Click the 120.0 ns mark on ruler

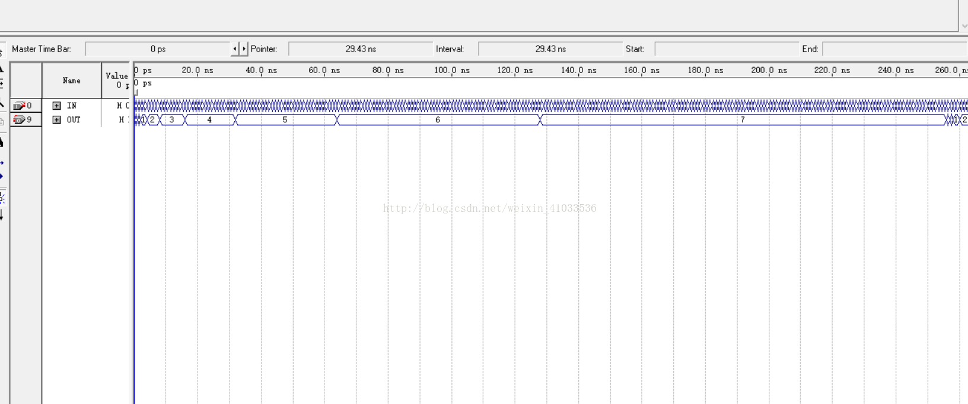pyautogui.click(x=515, y=70)
